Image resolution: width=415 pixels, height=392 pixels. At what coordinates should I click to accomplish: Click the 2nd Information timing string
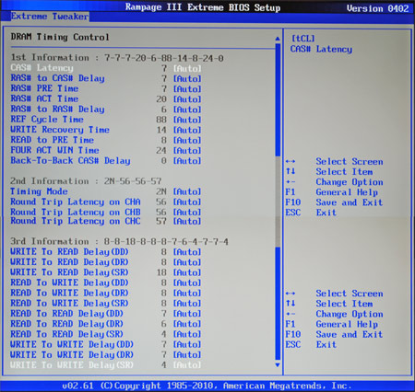[x=133, y=181]
